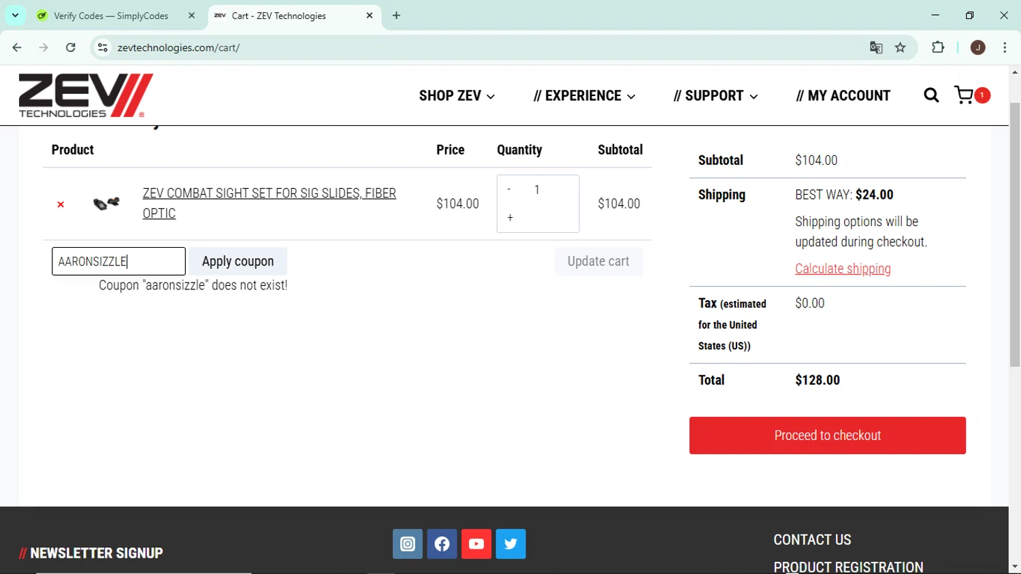Click the BEST WAY: $24.00 shipping text

(x=844, y=195)
